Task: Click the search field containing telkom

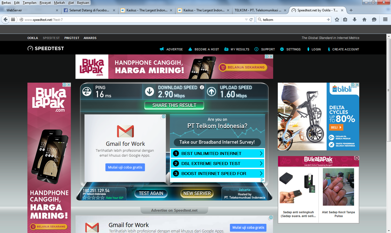Action: pos(294,20)
